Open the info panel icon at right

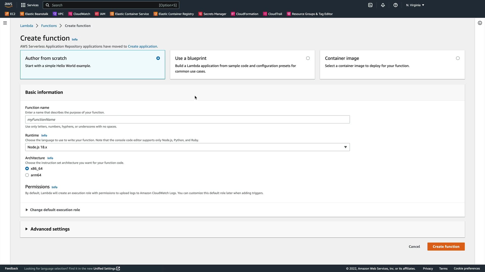pyautogui.click(x=480, y=23)
